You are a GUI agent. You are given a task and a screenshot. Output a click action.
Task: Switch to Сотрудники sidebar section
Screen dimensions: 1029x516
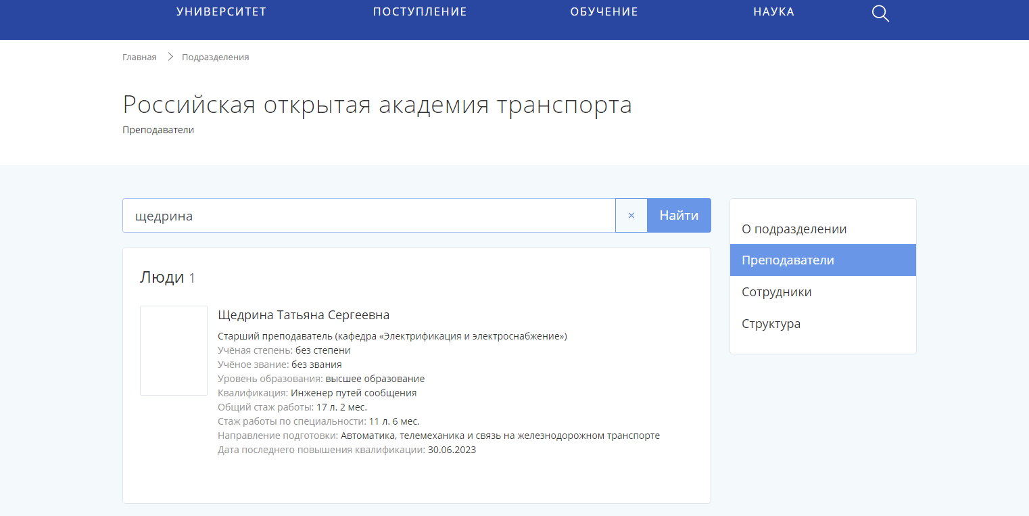tap(823, 292)
